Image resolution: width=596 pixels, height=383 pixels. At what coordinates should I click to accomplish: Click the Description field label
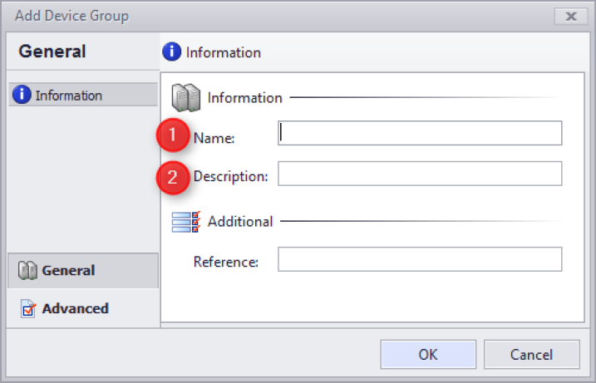[x=230, y=176]
